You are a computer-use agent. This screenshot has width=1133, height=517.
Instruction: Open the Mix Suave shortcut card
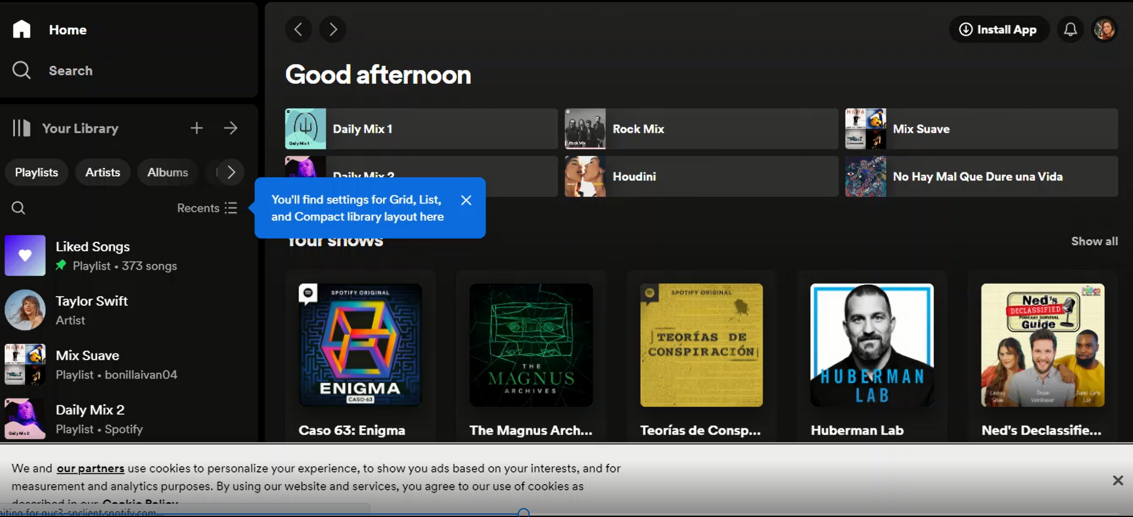click(x=982, y=129)
